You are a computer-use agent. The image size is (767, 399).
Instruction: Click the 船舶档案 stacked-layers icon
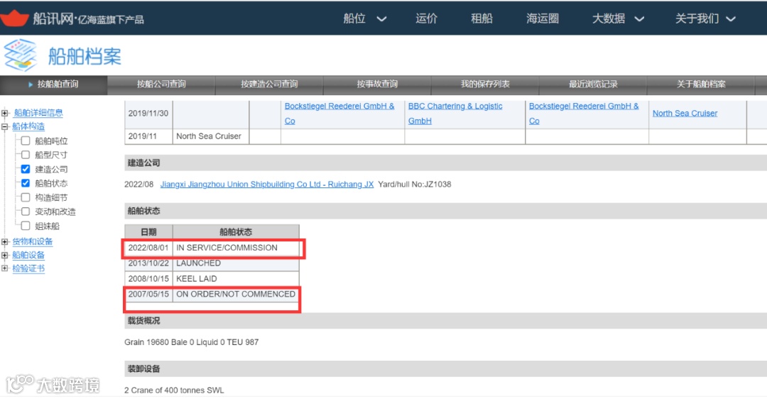[20, 56]
